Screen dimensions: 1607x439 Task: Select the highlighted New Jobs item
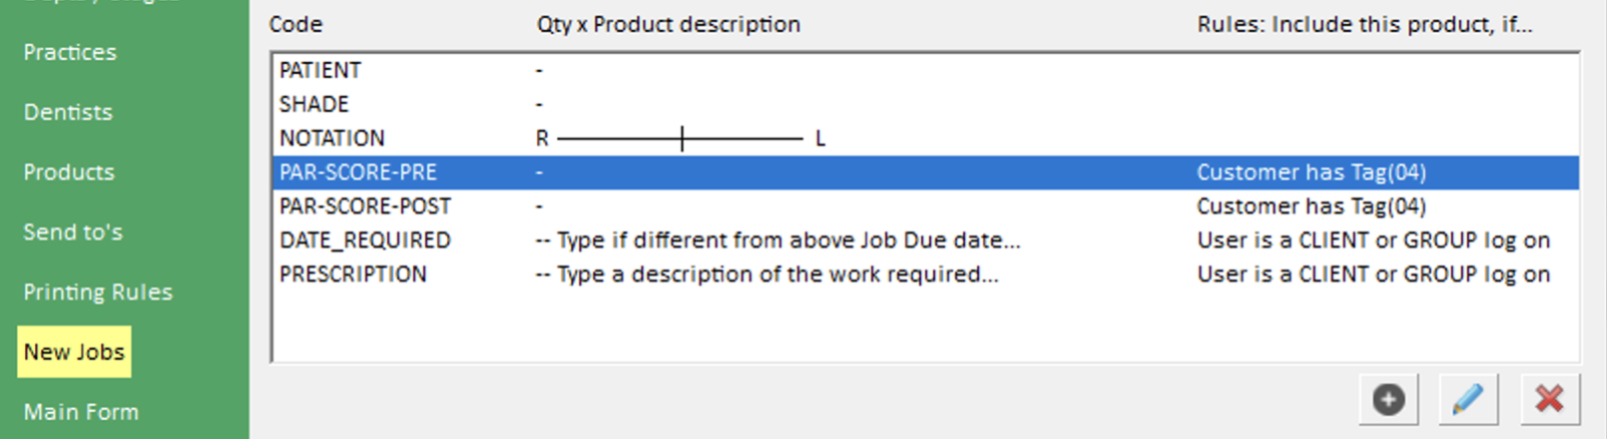[74, 352]
